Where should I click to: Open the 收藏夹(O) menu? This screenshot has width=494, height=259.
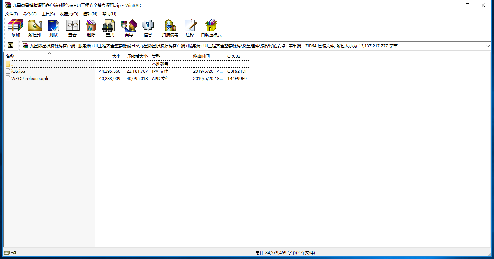[69, 14]
